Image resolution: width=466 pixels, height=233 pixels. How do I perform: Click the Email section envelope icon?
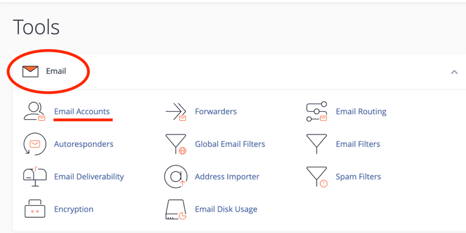click(30, 71)
